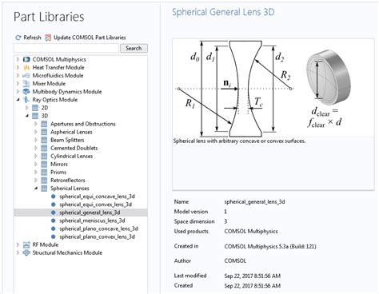379x294 pixels.
Task: Click the spherical lens diagram preview
Action: tap(273, 89)
